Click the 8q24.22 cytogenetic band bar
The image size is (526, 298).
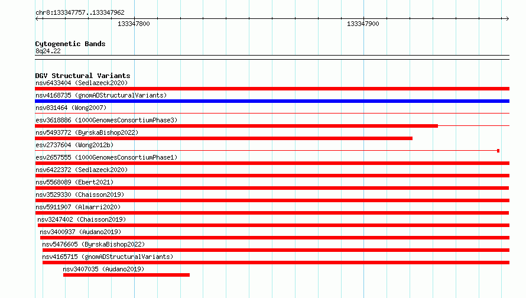[272, 57]
